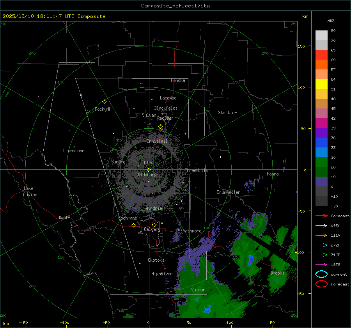Viewport: 351px width, 328px height.
Task: Click the Vulcan label
Action: [199, 290]
